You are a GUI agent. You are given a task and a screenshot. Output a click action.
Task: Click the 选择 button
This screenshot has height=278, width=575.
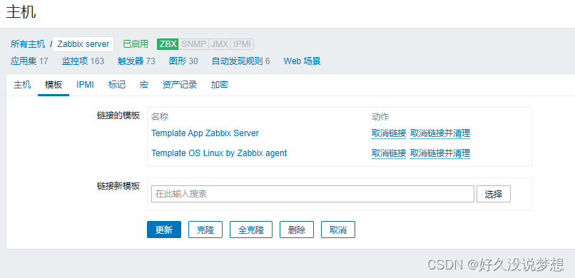(494, 194)
